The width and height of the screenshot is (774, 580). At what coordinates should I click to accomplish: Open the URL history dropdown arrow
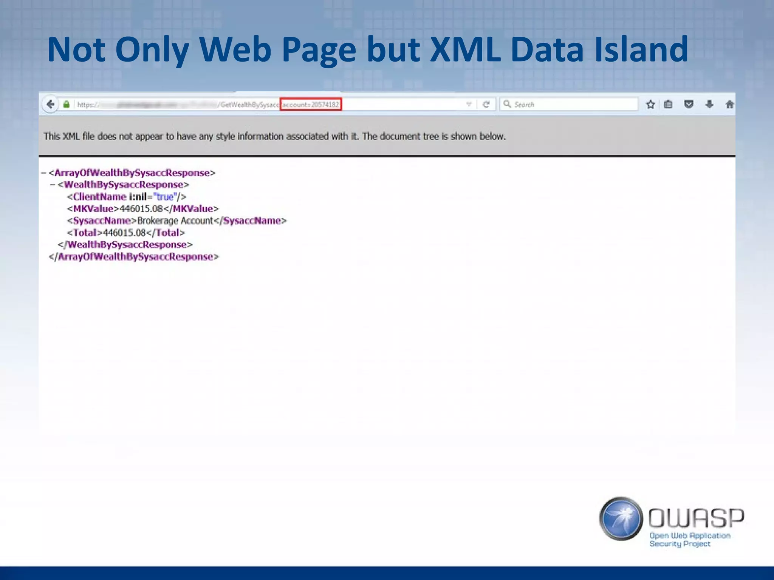469,105
